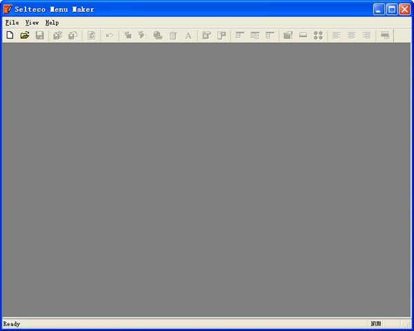Minimize the Selteco Menu Maker window
The height and width of the screenshot is (331, 414).
tap(379, 9)
